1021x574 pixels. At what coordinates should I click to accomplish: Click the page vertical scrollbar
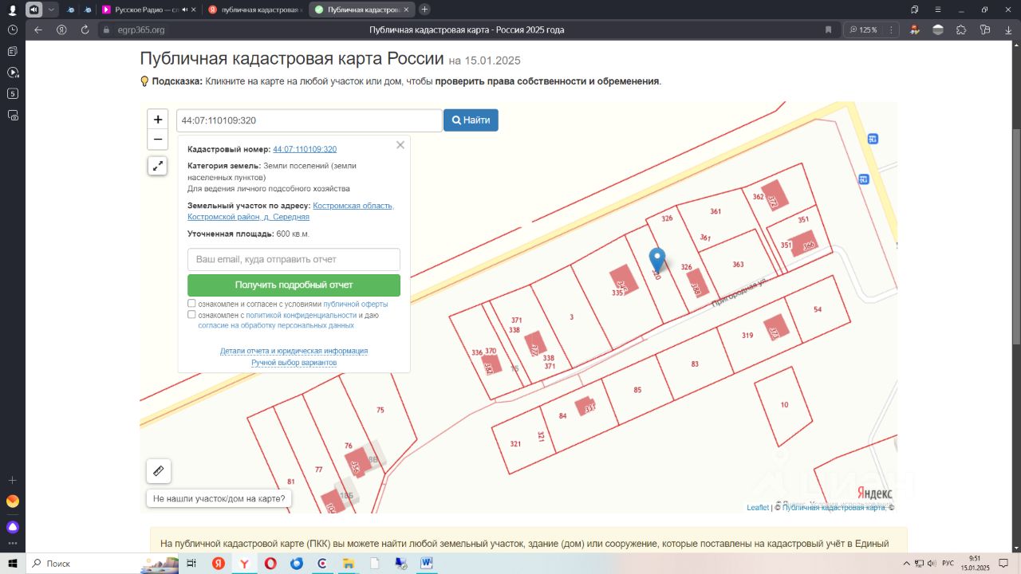coord(1015,236)
